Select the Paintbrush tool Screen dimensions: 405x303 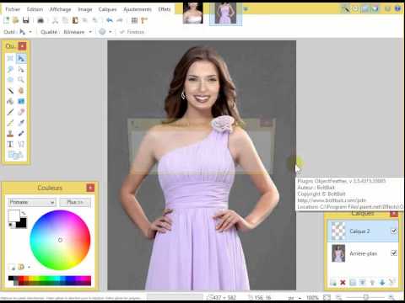pos(10,112)
